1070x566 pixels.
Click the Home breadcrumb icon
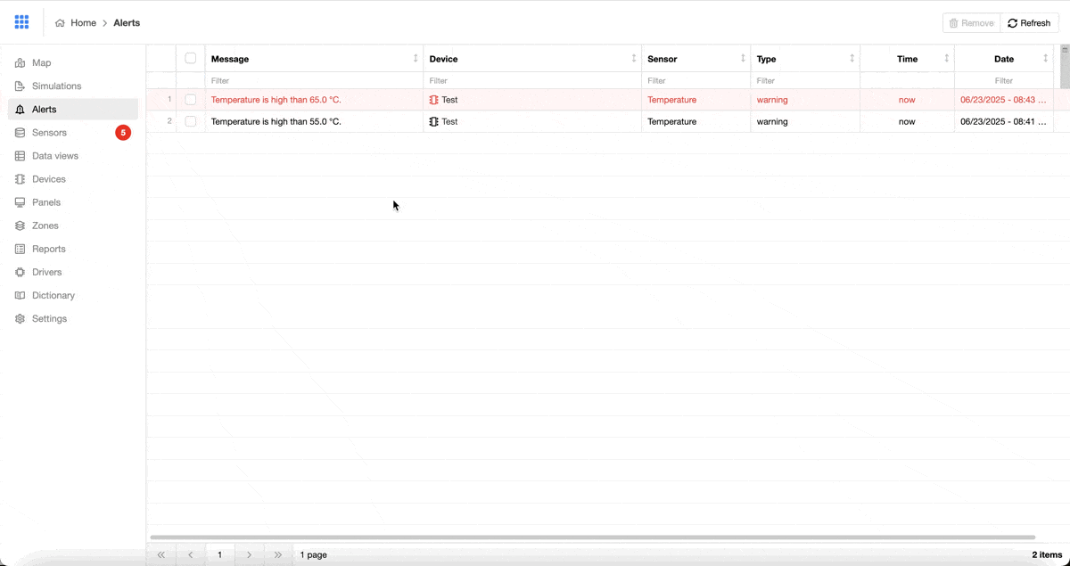point(60,23)
